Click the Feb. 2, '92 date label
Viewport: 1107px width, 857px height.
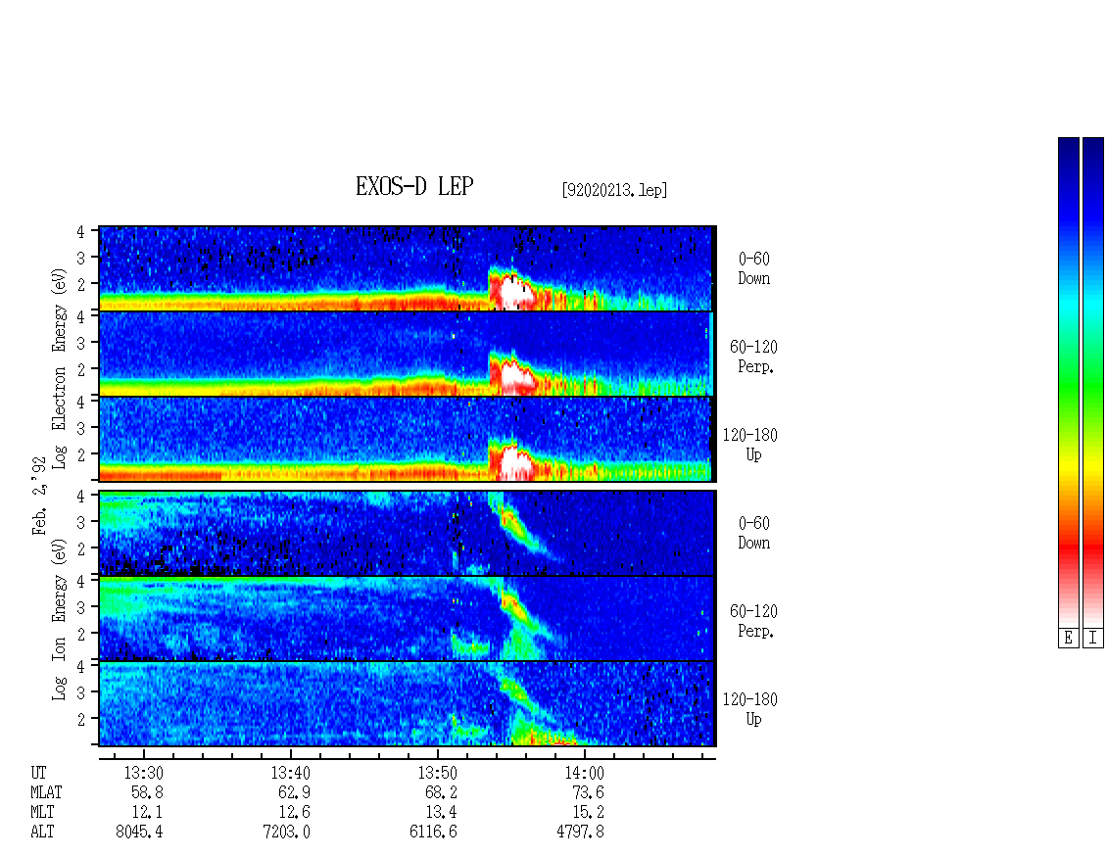click(40, 496)
